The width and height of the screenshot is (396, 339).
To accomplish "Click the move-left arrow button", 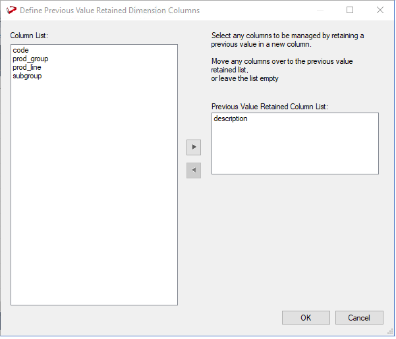I will pyautogui.click(x=194, y=170).
